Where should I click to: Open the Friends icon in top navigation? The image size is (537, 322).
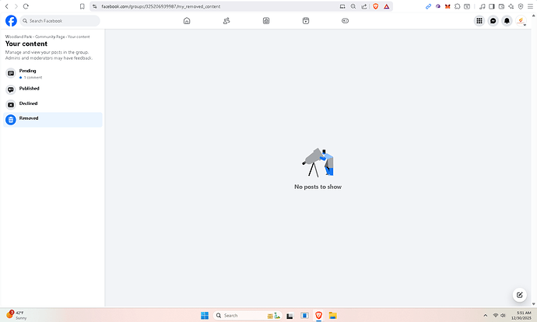[x=226, y=21]
